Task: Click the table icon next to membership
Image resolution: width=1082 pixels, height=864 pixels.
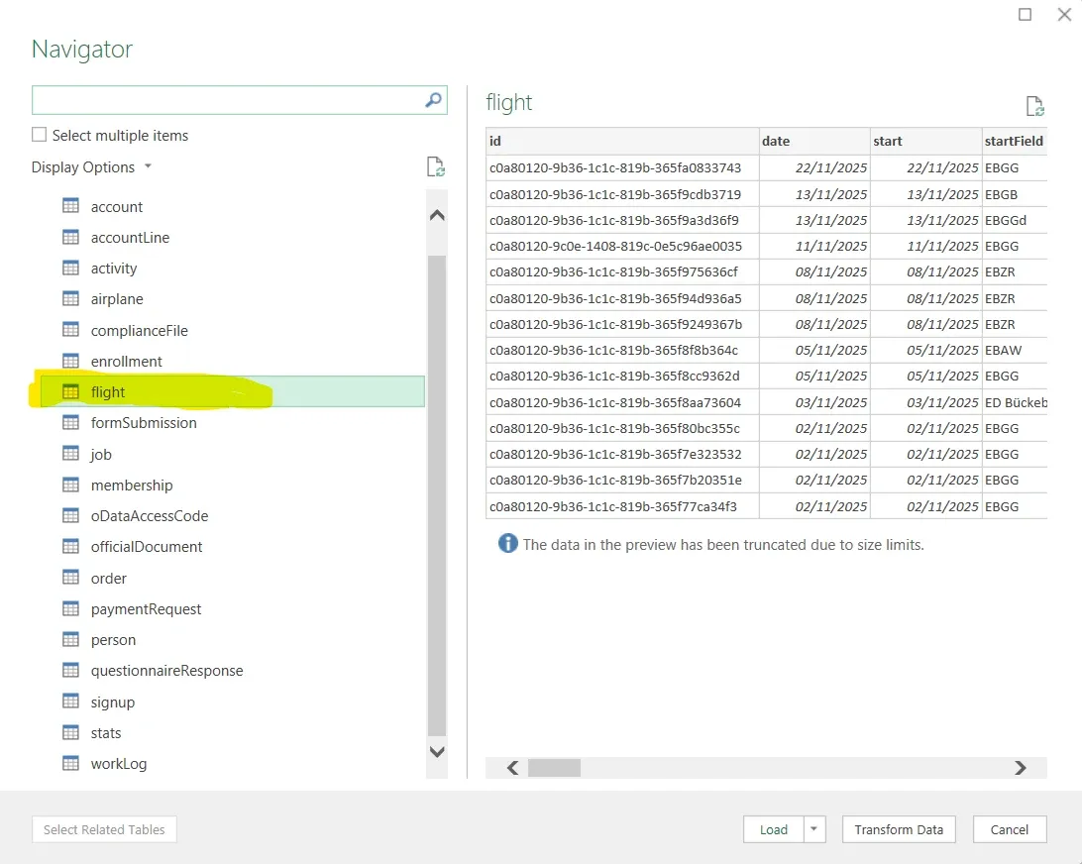Action: [x=70, y=485]
